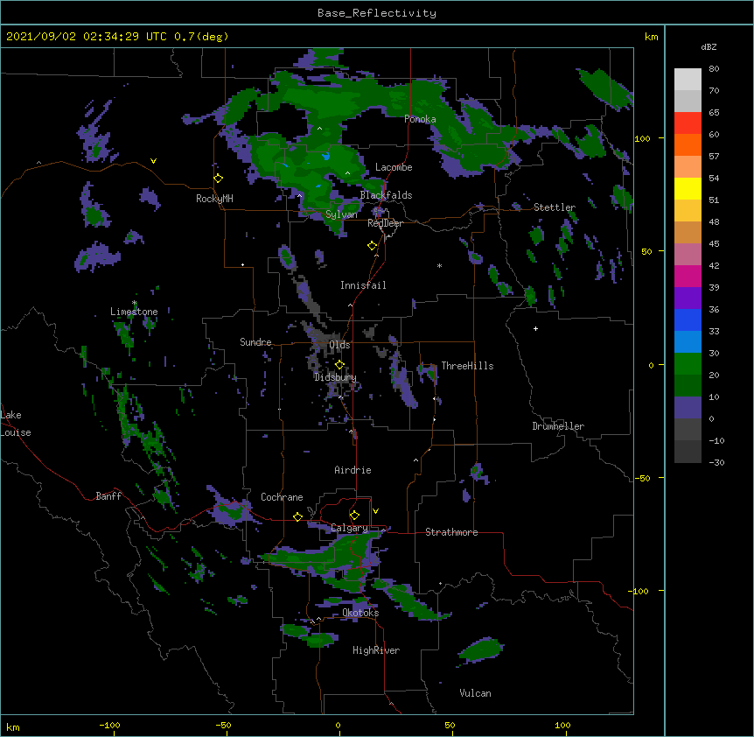Pick the bright green 30-20 dBZ swatch

688,364
